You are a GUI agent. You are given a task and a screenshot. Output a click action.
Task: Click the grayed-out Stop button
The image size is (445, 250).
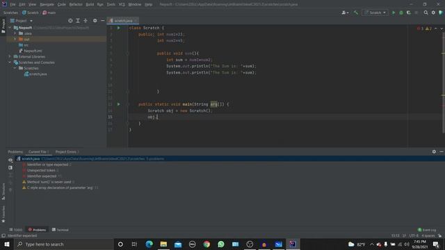[416, 12]
